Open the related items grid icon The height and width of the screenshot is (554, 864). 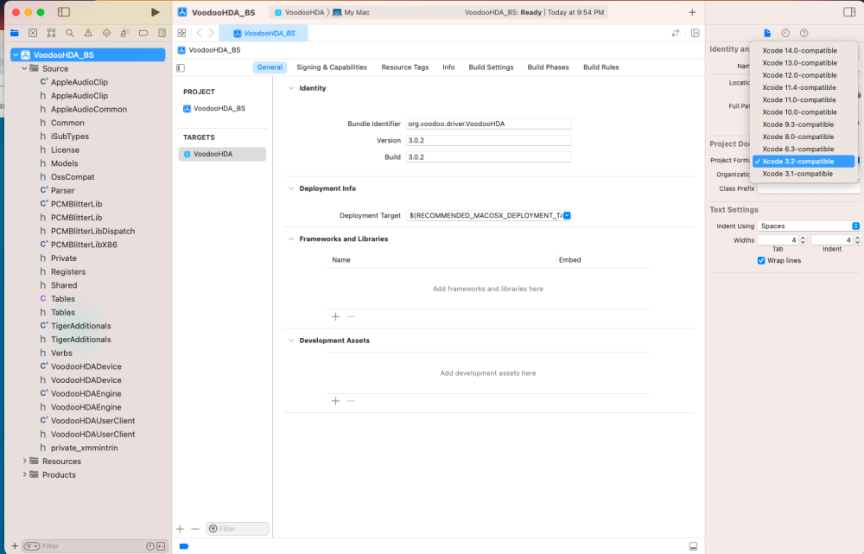[x=181, y=33]
